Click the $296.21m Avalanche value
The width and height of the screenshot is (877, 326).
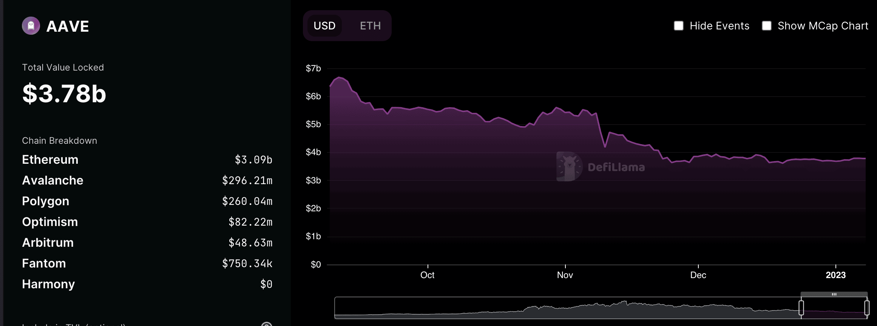pyautogui.click(x=247, y=181)
